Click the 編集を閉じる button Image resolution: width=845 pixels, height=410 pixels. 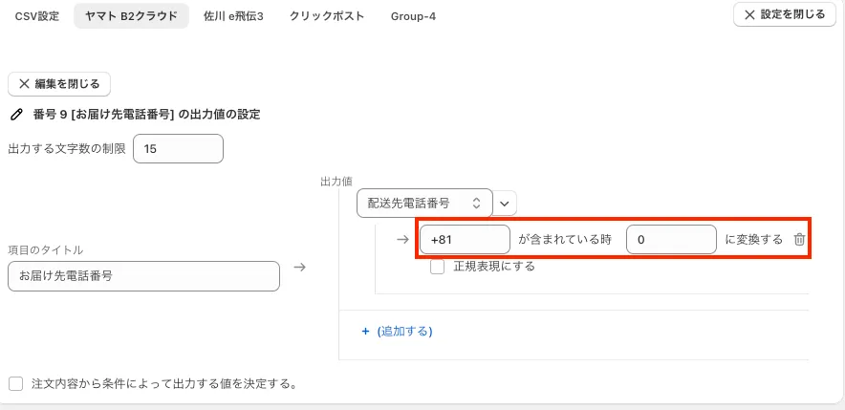click(x=59, y=84)
